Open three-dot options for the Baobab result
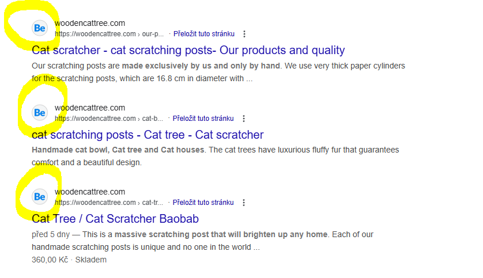483x278 pixels. point(244,203)
